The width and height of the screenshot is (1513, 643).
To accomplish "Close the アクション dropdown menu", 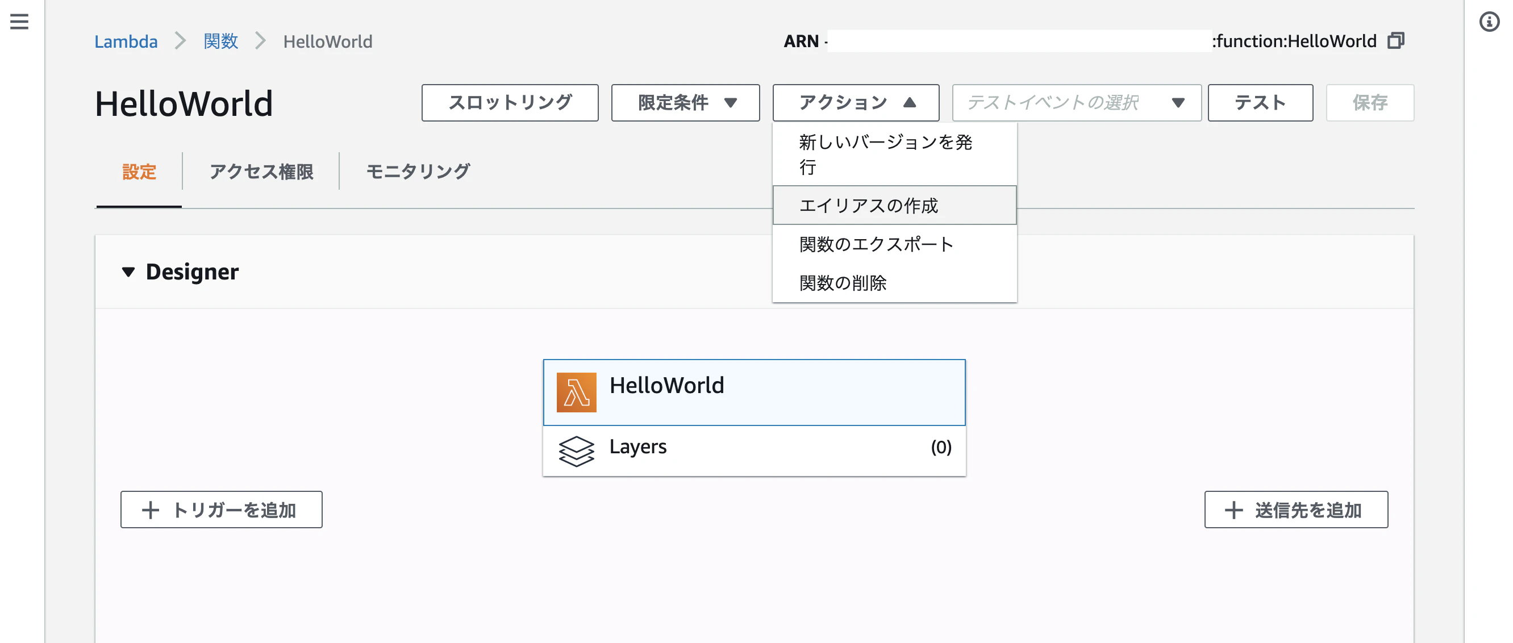I will click(855, 103).
